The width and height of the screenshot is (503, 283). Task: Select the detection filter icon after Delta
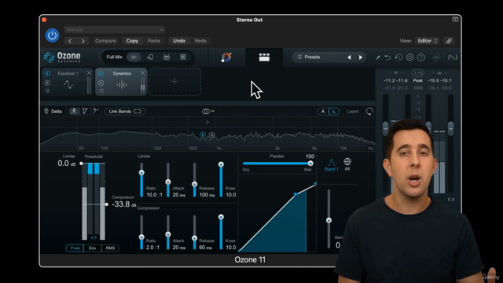pos(85,112)
